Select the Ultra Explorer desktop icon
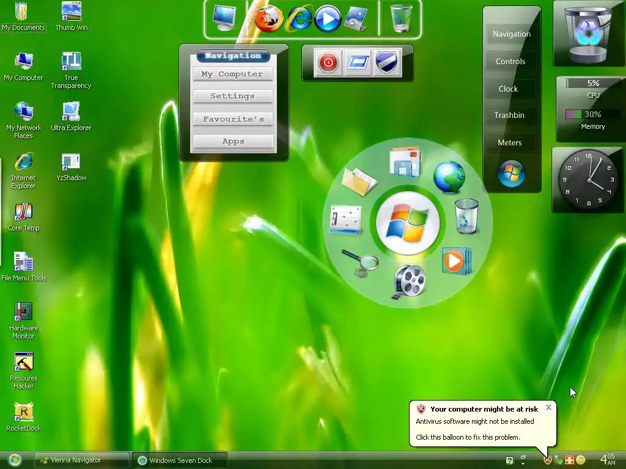 coord(71,117)
